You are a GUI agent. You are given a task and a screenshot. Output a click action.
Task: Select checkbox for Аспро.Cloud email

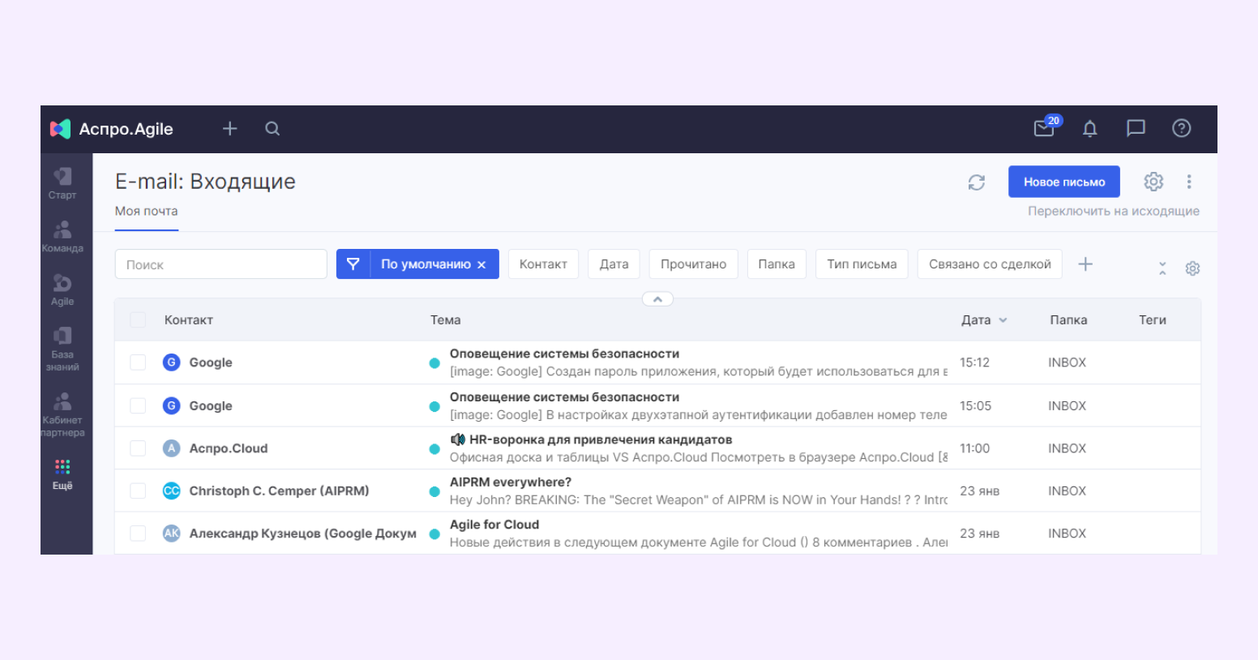click(x=138, y=448)
